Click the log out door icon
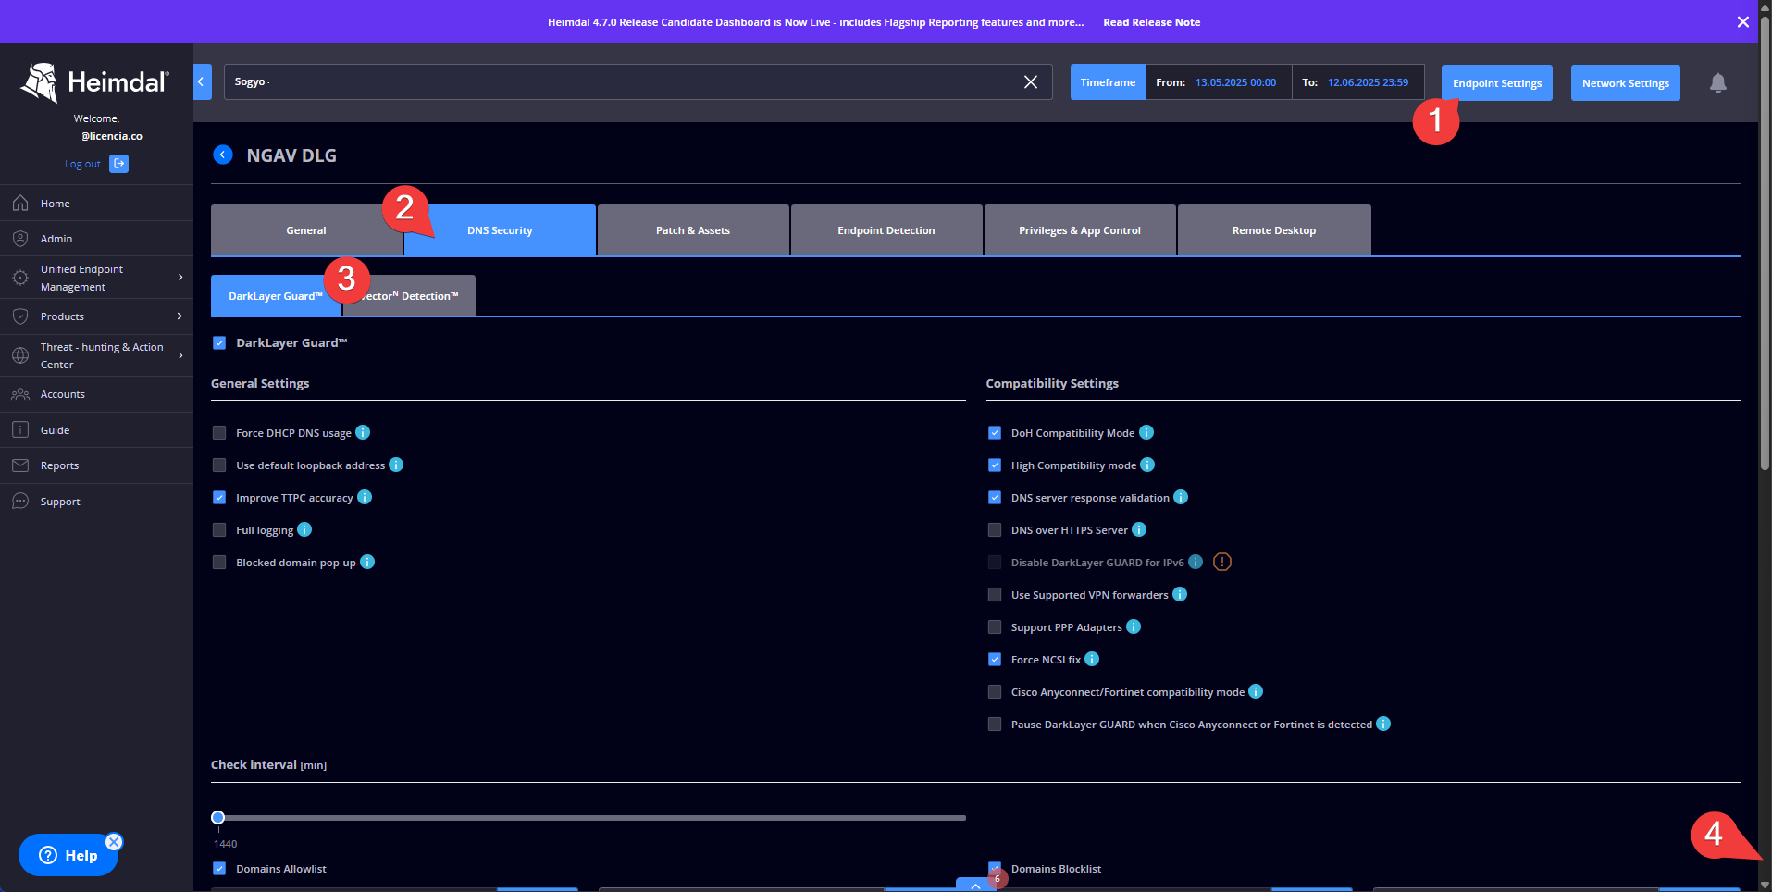This screenshot has height=892, width=1772. (x=118, y=164)
